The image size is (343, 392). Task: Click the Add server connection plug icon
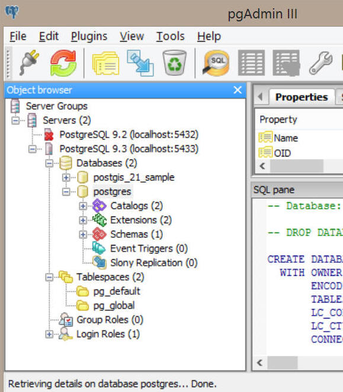29,63
